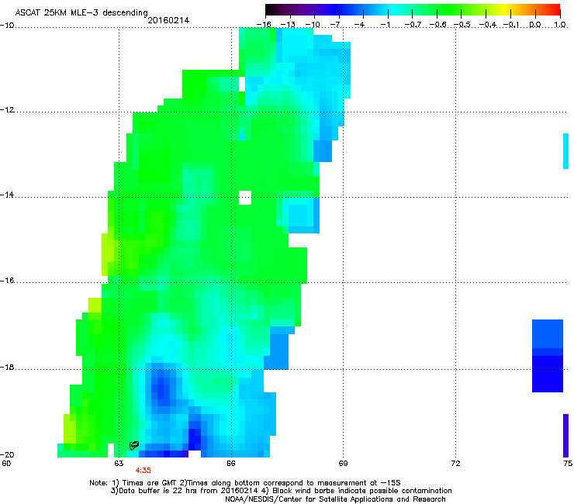Screen dimensions: 574x504
Task: Click the color bar tick label '-1'
Action: 386,25
